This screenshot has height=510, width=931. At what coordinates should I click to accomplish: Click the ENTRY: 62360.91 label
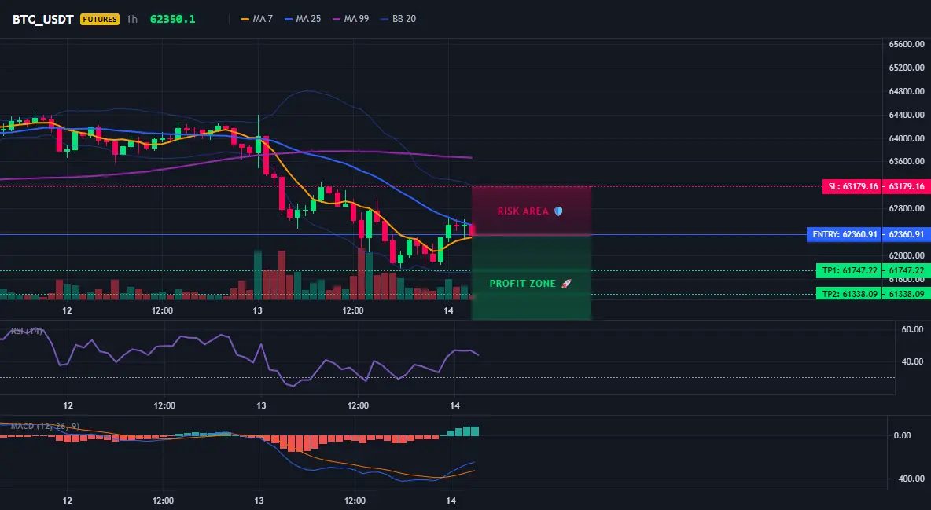point(845,234)
